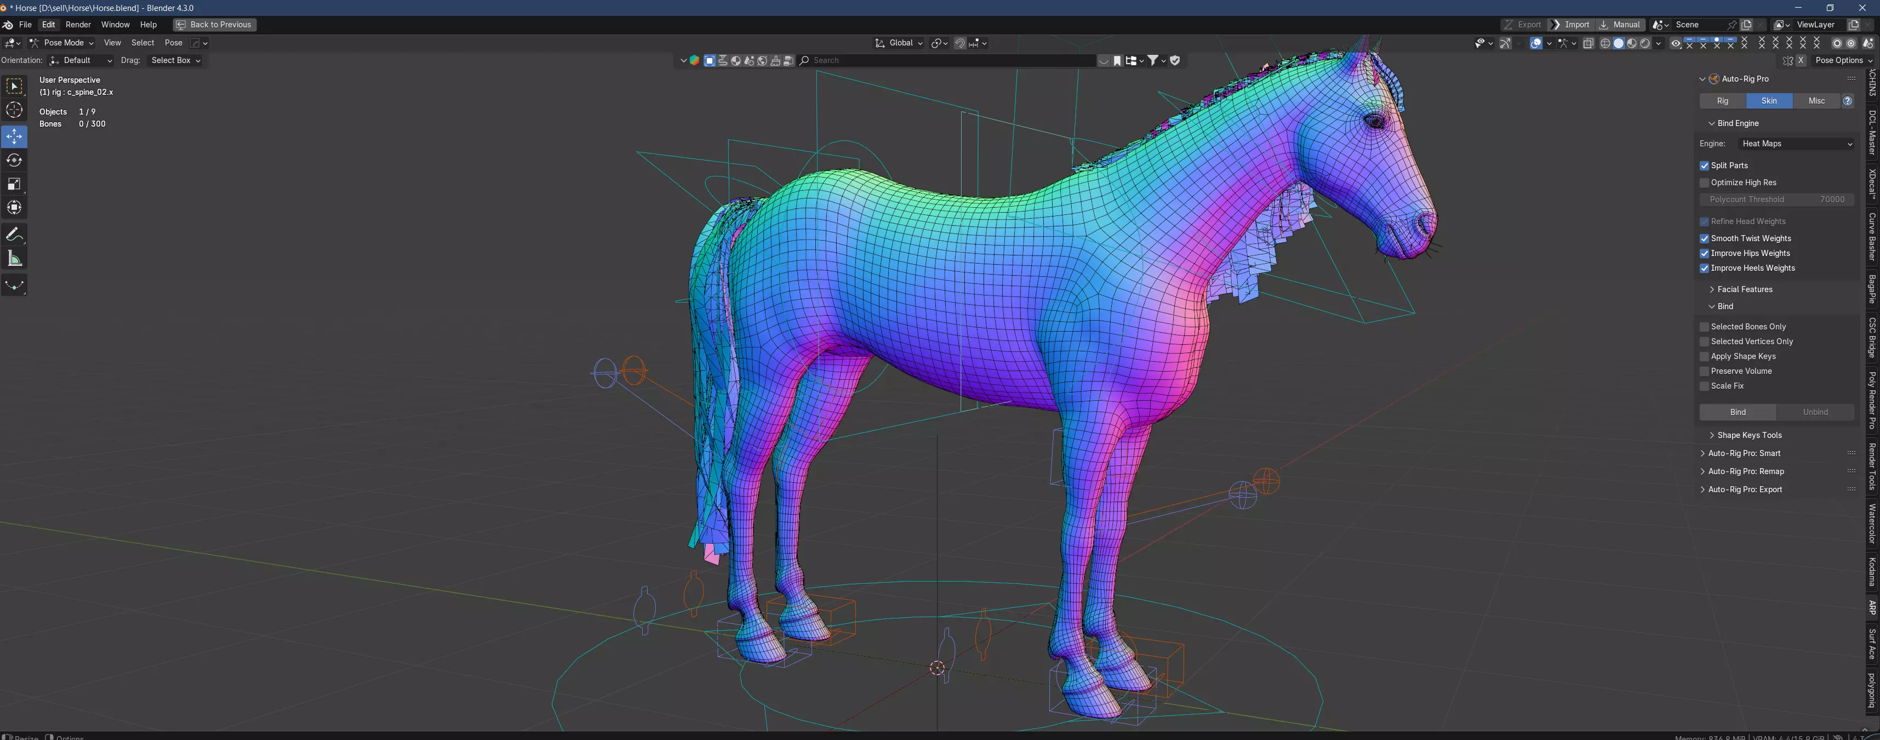Add new view layer icon
The height and width of the screenshot is (740, 1880).
[x=1854, y=25]
